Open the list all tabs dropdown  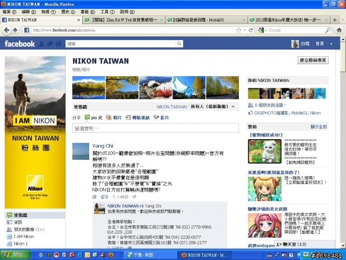click(x=342, y=20)
